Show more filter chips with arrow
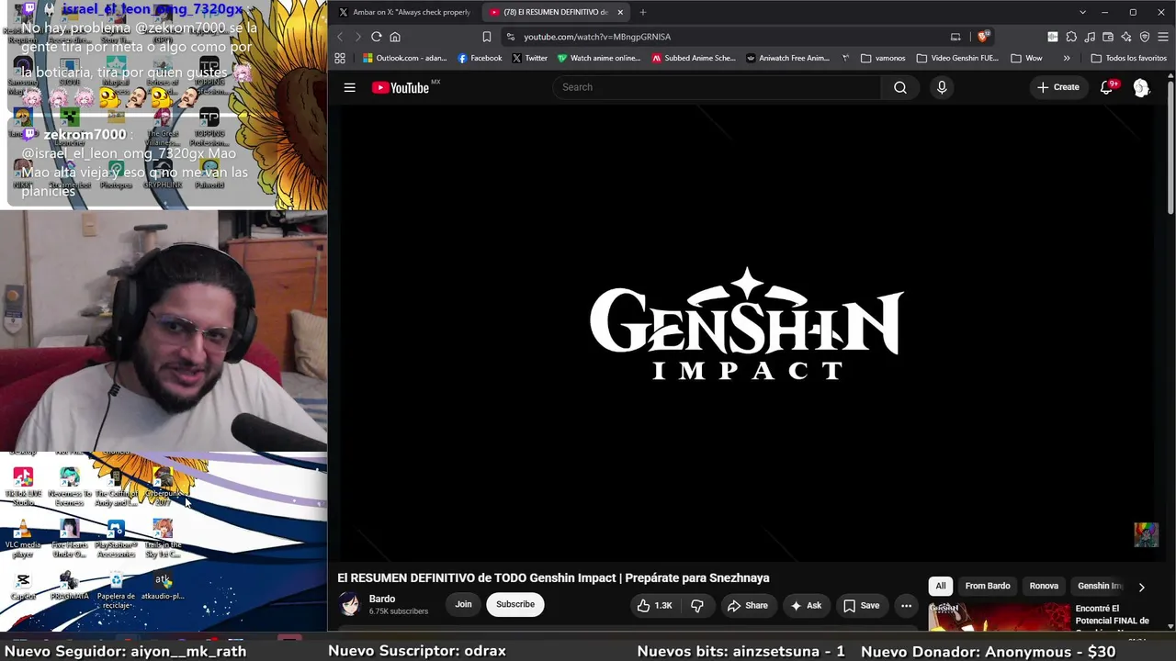Viewport: 1176px width, 661px height. 1141,587
